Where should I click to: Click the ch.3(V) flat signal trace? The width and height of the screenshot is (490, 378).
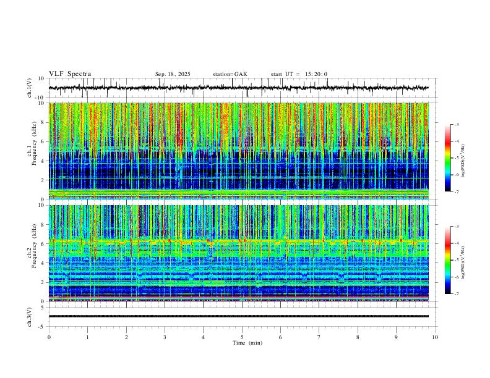coord(238,316)
